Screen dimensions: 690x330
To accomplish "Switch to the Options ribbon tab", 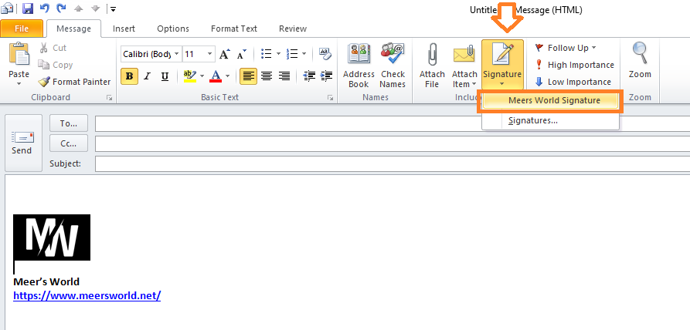I will [173, 29].
